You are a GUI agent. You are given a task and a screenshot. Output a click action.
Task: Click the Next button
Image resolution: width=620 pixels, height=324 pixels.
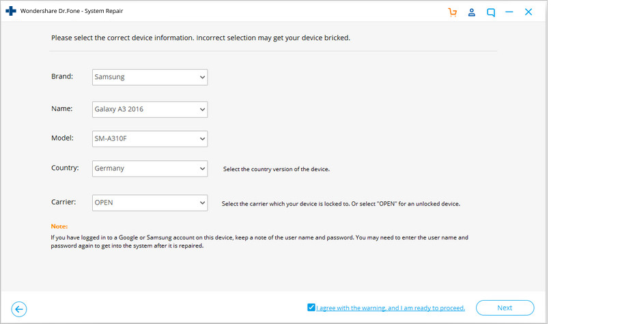click(505, 308)
